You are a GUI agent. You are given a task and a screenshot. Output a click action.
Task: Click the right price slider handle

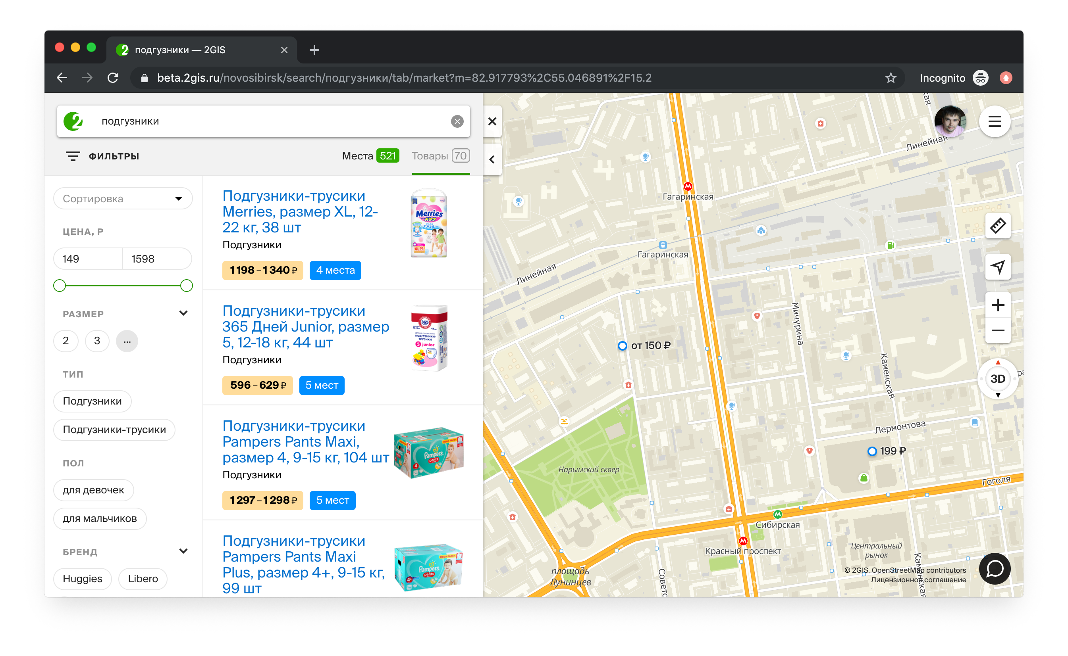[186, 286]
